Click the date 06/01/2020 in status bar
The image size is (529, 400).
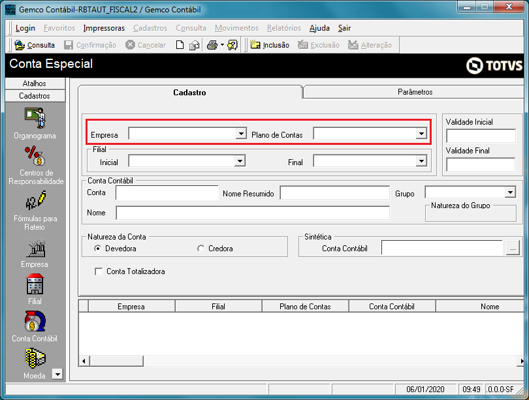point(425,389)
